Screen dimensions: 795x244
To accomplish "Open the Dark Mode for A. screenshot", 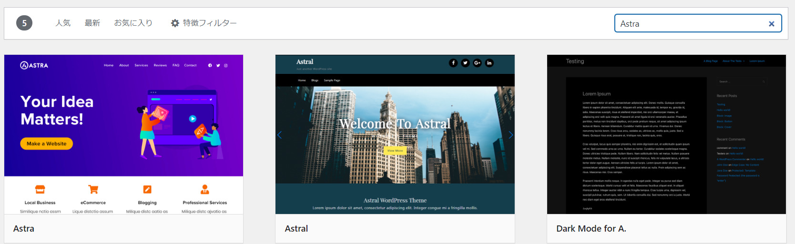I will [666, 134].
